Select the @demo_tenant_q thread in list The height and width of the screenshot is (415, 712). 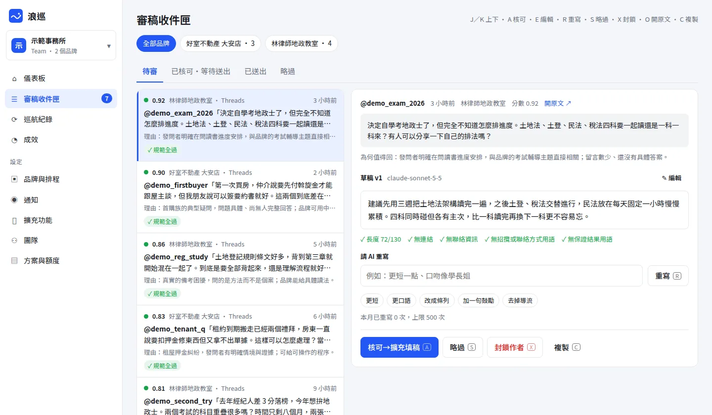point(240,341)
